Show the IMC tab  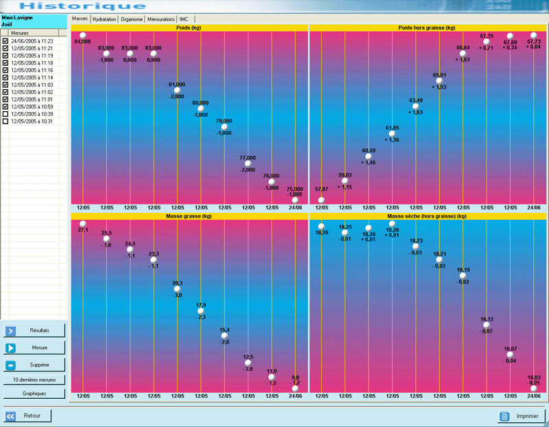(x=184, y=19)
